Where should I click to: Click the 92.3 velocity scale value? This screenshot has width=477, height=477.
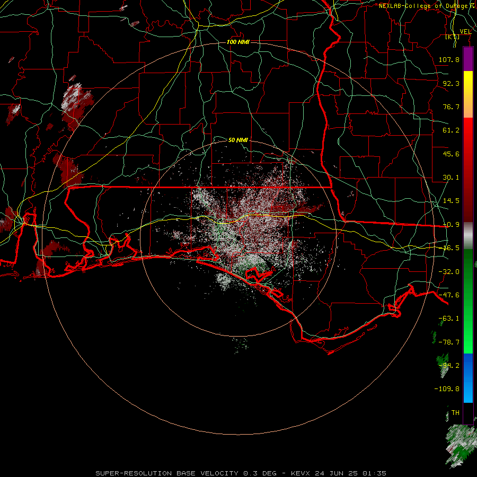tap(451, 83)
